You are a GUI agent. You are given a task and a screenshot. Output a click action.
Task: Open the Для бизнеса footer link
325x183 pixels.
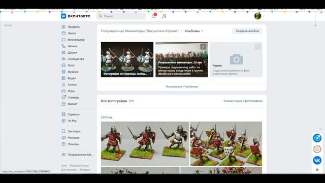click(x=69, y=169)
